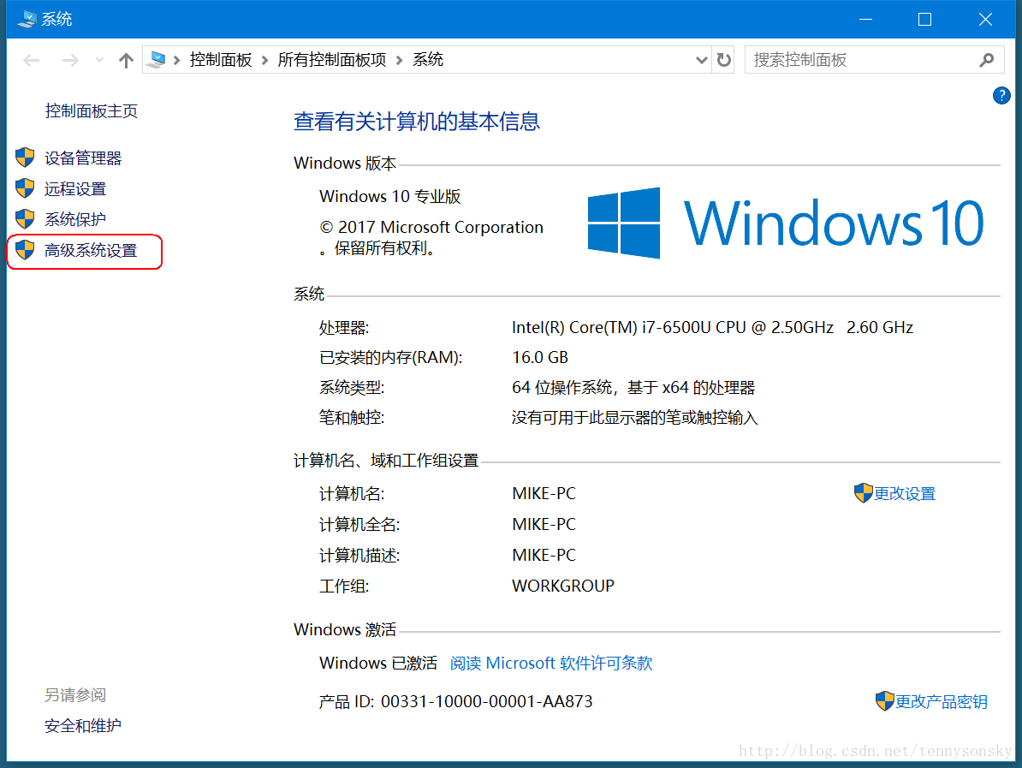Open 高级系统设置 link

click(91, 250)
